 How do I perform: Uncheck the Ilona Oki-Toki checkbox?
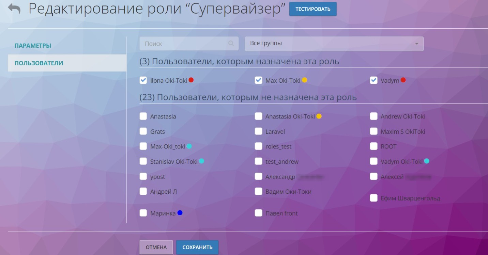pyautogui.click(x=143, y=80)
